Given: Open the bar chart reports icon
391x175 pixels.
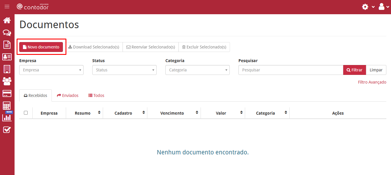Looking at the screenshot, I should (7, 118).
